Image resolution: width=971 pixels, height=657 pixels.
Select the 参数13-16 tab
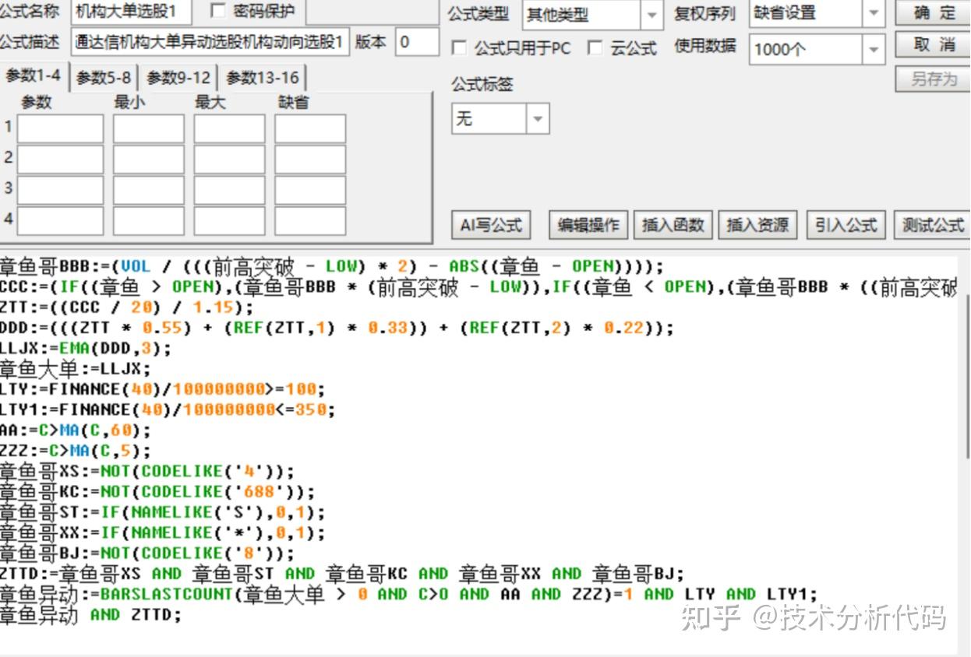tap(263, 78)
